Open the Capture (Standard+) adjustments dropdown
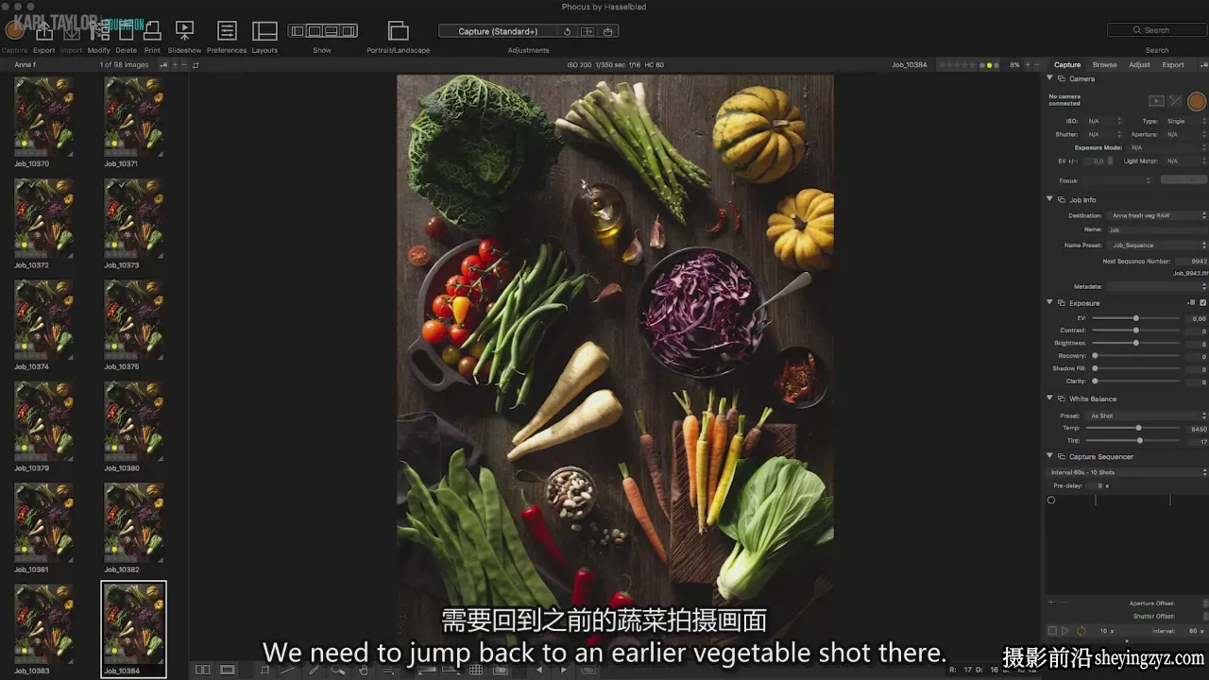 (498, 31)
